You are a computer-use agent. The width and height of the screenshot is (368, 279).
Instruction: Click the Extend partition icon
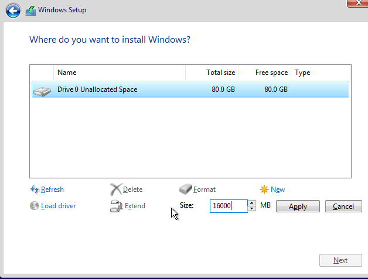(x=117, y=206)
